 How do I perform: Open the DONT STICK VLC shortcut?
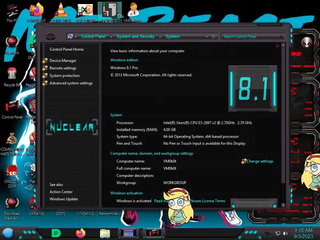(61, 13)
